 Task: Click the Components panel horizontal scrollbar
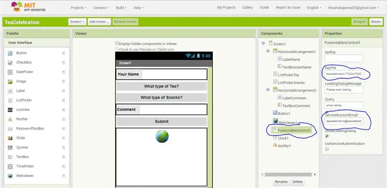tap(289, 174)
